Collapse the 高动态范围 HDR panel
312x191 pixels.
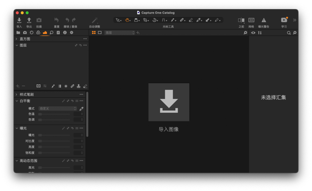click(16, 161)
